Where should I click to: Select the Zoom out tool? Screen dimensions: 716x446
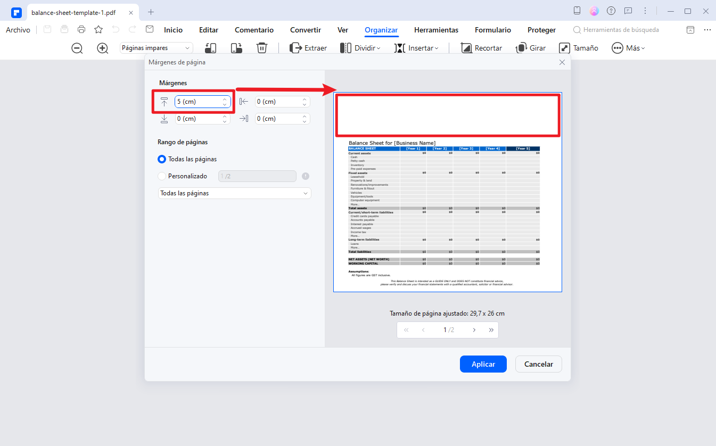tap(77, 48)
